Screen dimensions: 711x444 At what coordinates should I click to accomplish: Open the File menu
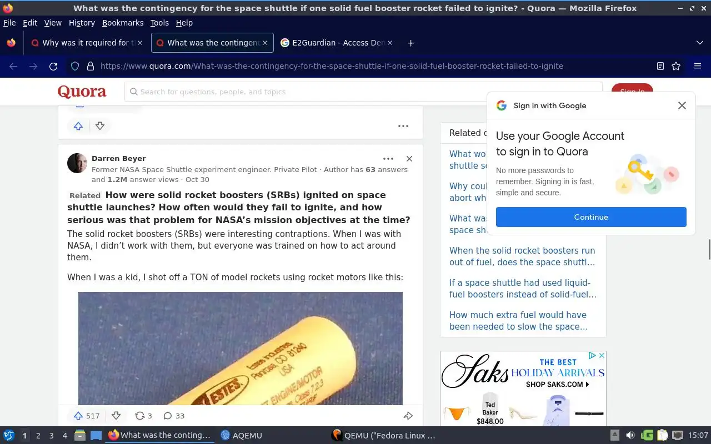coord(9,23)
